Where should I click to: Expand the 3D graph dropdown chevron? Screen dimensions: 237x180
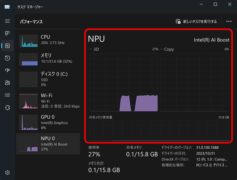click(91, 49)
